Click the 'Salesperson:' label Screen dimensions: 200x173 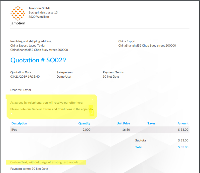[65, 72]
